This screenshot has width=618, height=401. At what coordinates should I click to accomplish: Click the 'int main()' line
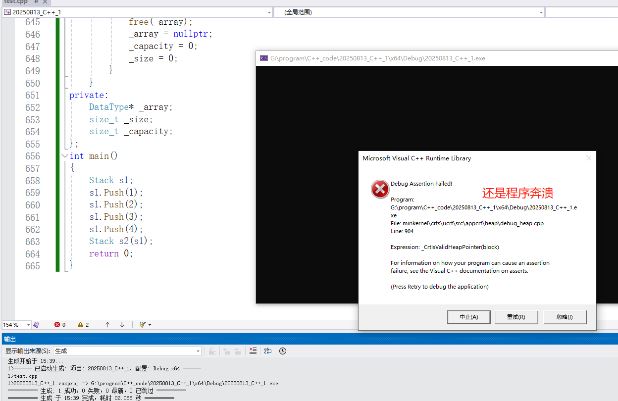94,156
